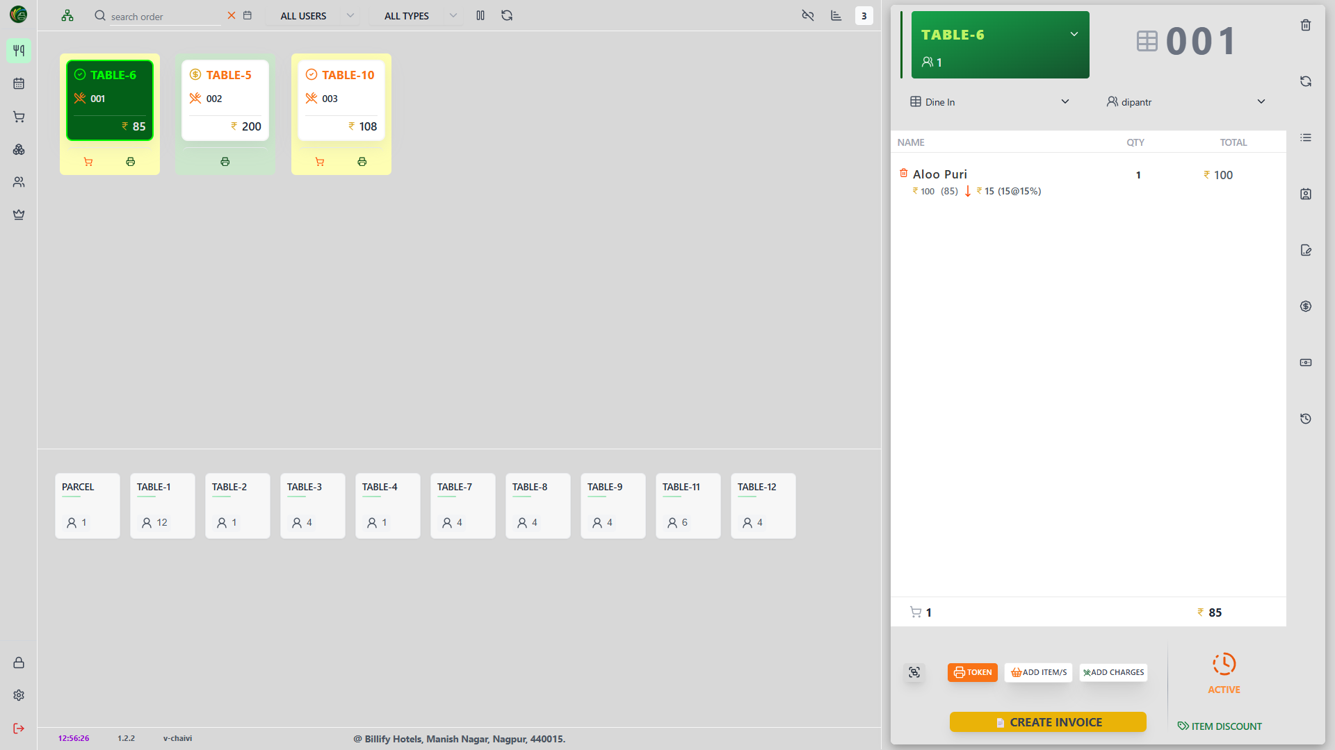This screenshot has height=750, width=1335.
Task: Select the TABLE-10 order card
Action: tap(341, 101)
